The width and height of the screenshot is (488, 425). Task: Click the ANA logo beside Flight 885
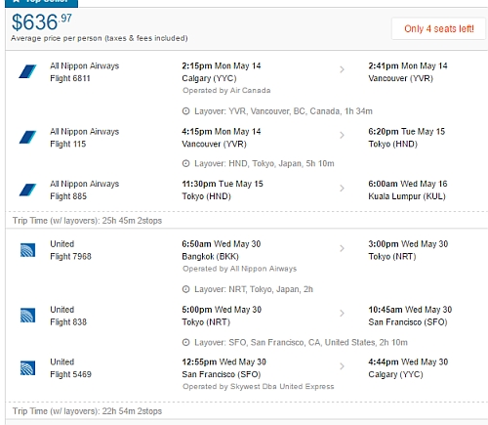pos(27,190)
